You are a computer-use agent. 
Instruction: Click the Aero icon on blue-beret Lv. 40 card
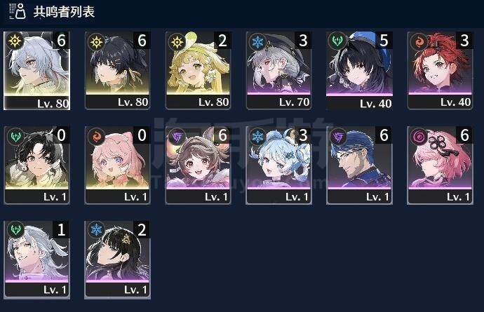[x=337, y=41]
